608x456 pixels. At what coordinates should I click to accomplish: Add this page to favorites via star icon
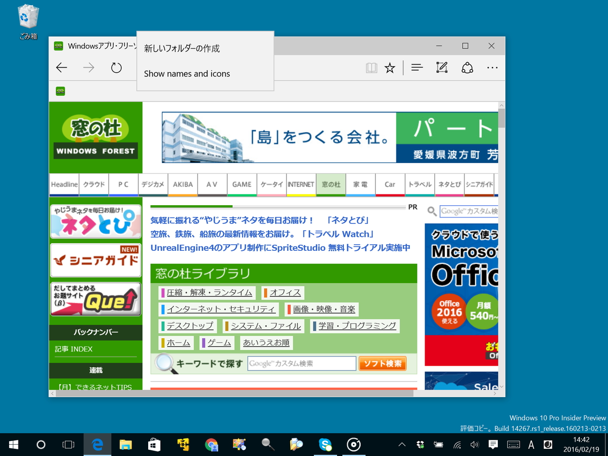[x=389, y=67]
